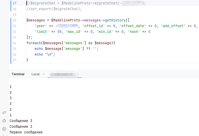
Task: Click the $messages variable on line 30
Action: 36,20
